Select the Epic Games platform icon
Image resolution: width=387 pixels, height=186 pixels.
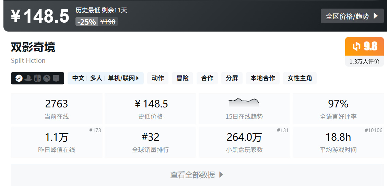[x=56, y=78]
